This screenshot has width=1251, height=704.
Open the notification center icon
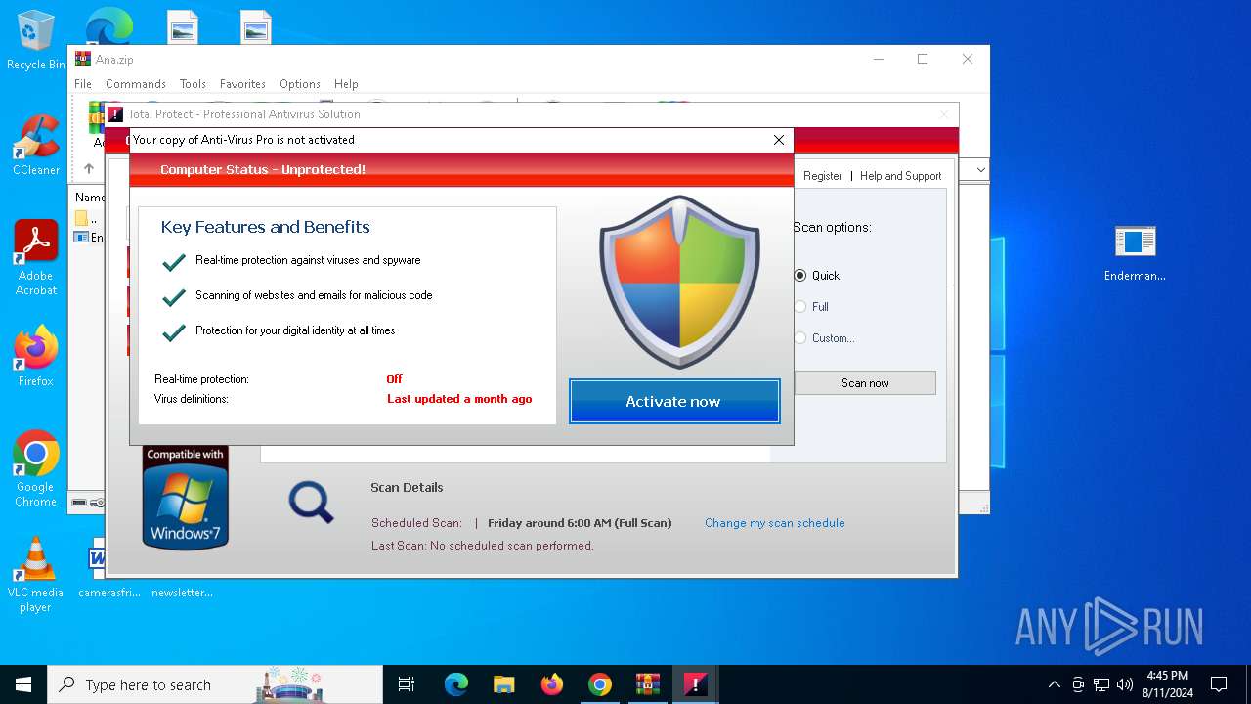click(1219, 684)
